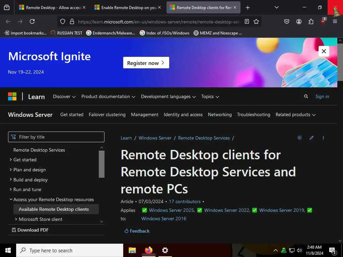Viewport: 343px width, 257px height.
Task: Open volume control in system tray
Action: (299, 250)
